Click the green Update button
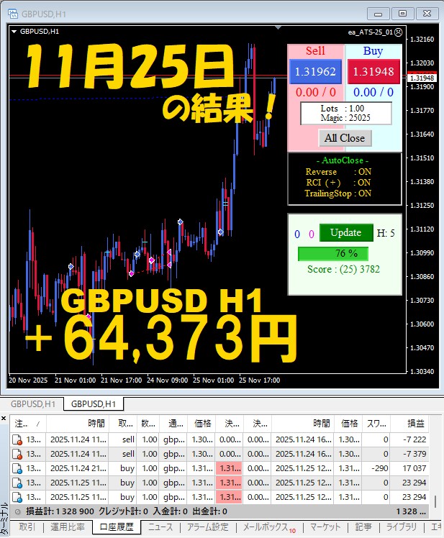Viewport: 444px width, 538px height. [x=346, y=232]
